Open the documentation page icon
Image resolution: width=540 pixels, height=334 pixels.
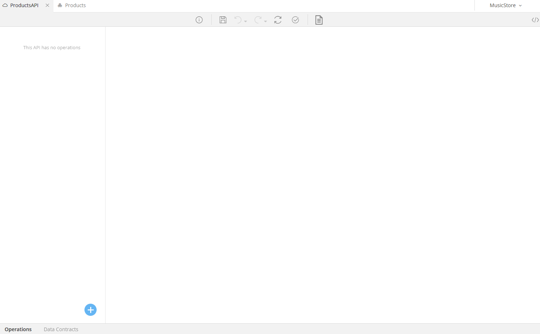tap(318, 20)
